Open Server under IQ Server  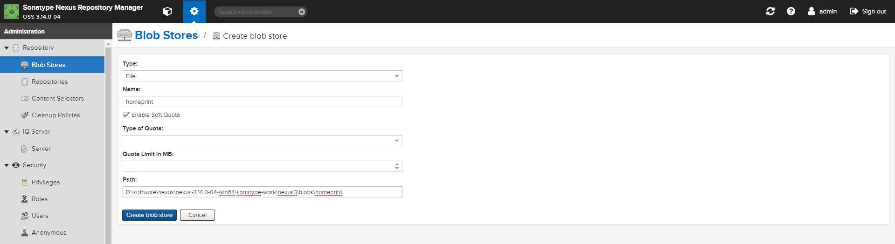point(52,149)
